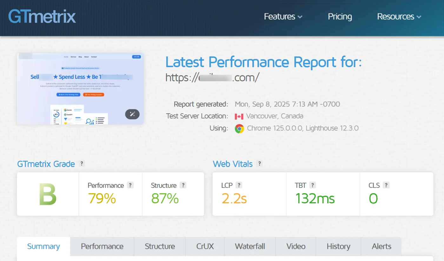Click the LCP question mark icon
The height and width of the screenshot is (261, 444).
pyautogui.click(x=239, y=185)
